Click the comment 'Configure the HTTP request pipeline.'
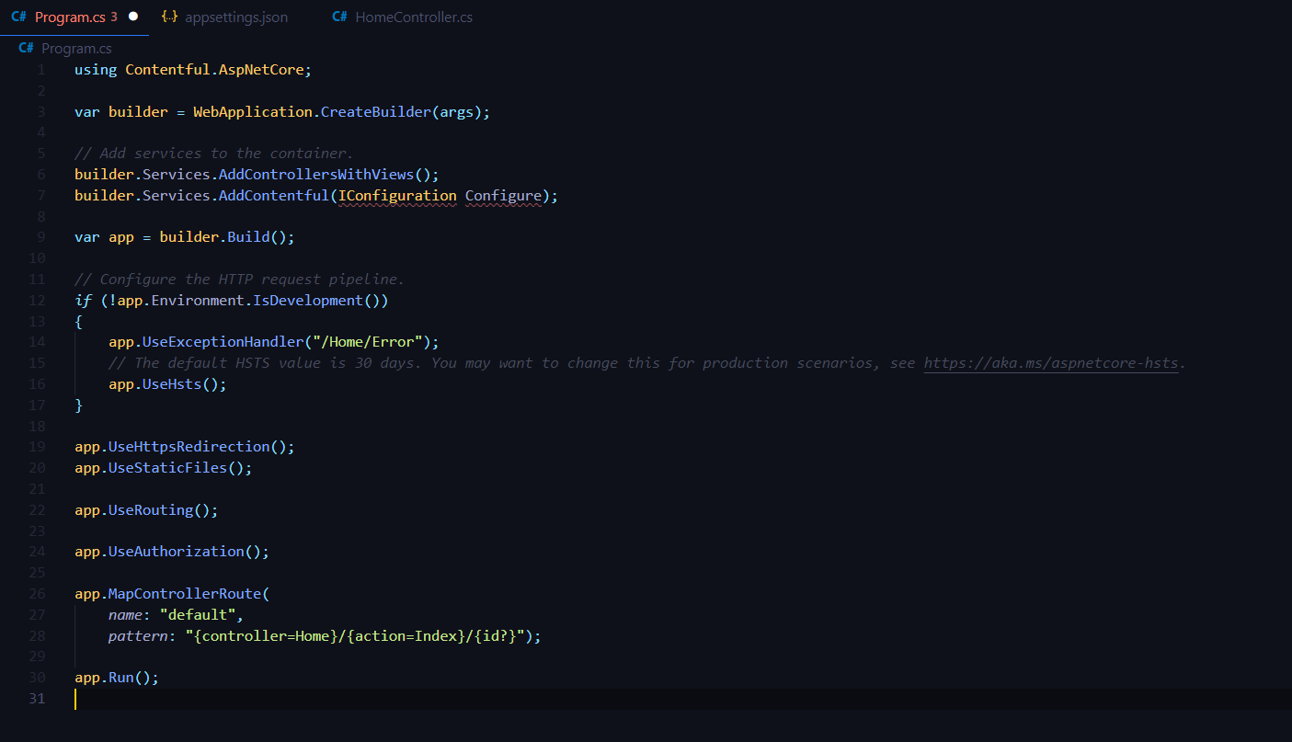This screenshot has height=742, width=1292. pyautogui.click(x=239, y=280)
